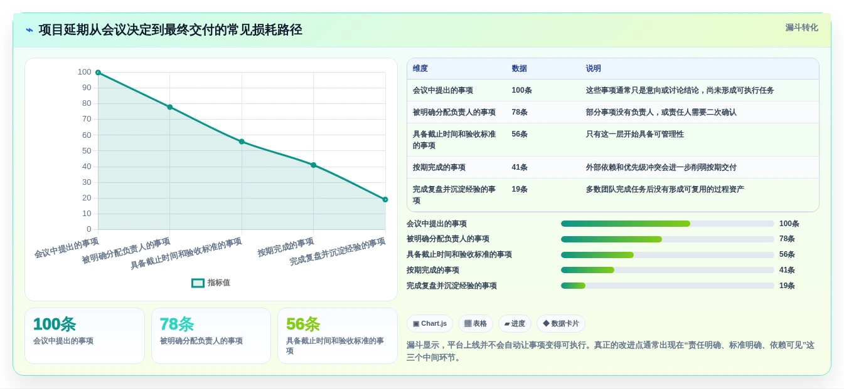Click the 19条 progress bar
844x389 pixels.
coord(668,286)
